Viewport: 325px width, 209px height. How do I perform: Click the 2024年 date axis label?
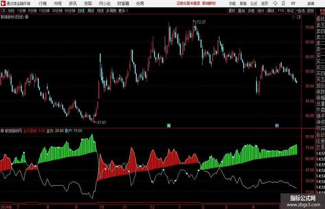6,207
